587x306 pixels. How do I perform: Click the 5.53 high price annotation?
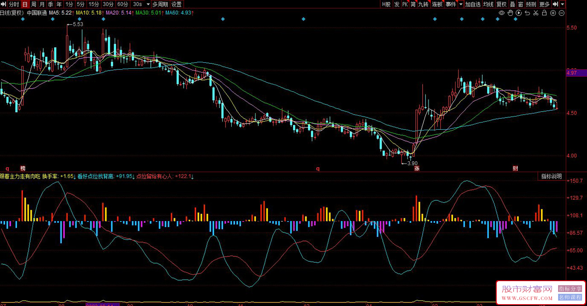[78, 24]
